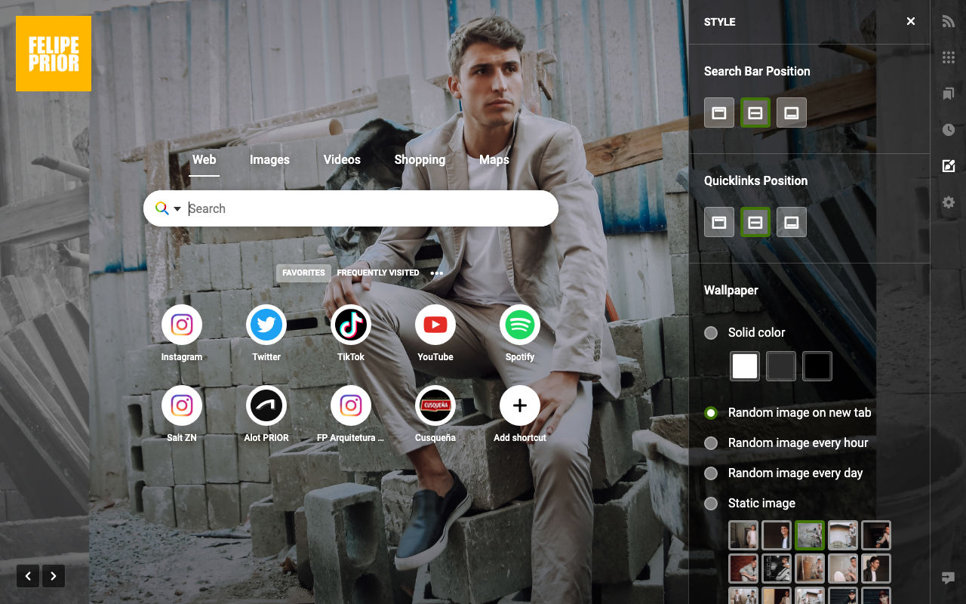Click the Search Bar Position heading
This screenshot has height=604, width=966.
click(757, 71)
